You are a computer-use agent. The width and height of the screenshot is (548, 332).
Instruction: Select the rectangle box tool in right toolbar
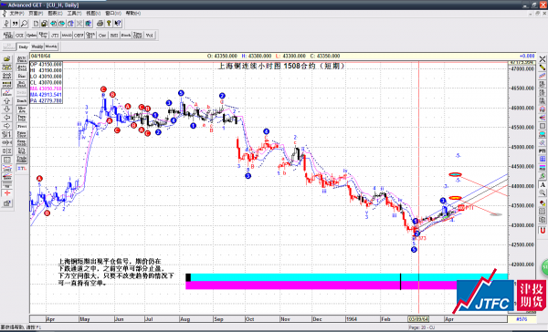point(542,126)
